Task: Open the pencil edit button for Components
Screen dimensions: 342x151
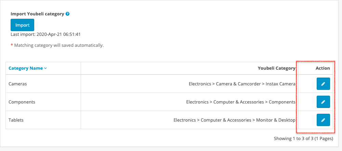Action: (x=323, y=102)
